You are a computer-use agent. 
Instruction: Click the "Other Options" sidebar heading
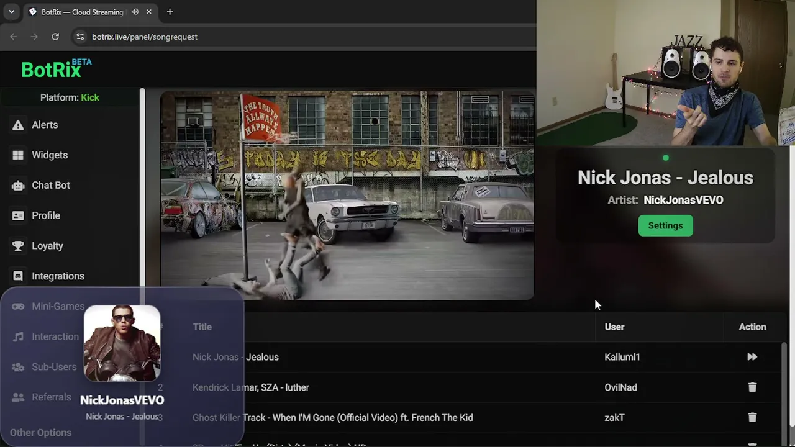(40, 433)
